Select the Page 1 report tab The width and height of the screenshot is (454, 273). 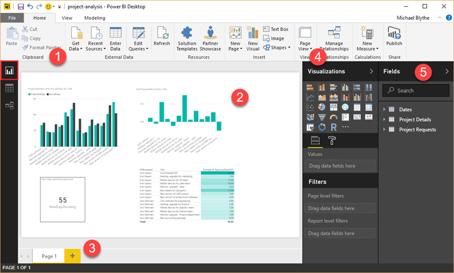coord(48,256)
